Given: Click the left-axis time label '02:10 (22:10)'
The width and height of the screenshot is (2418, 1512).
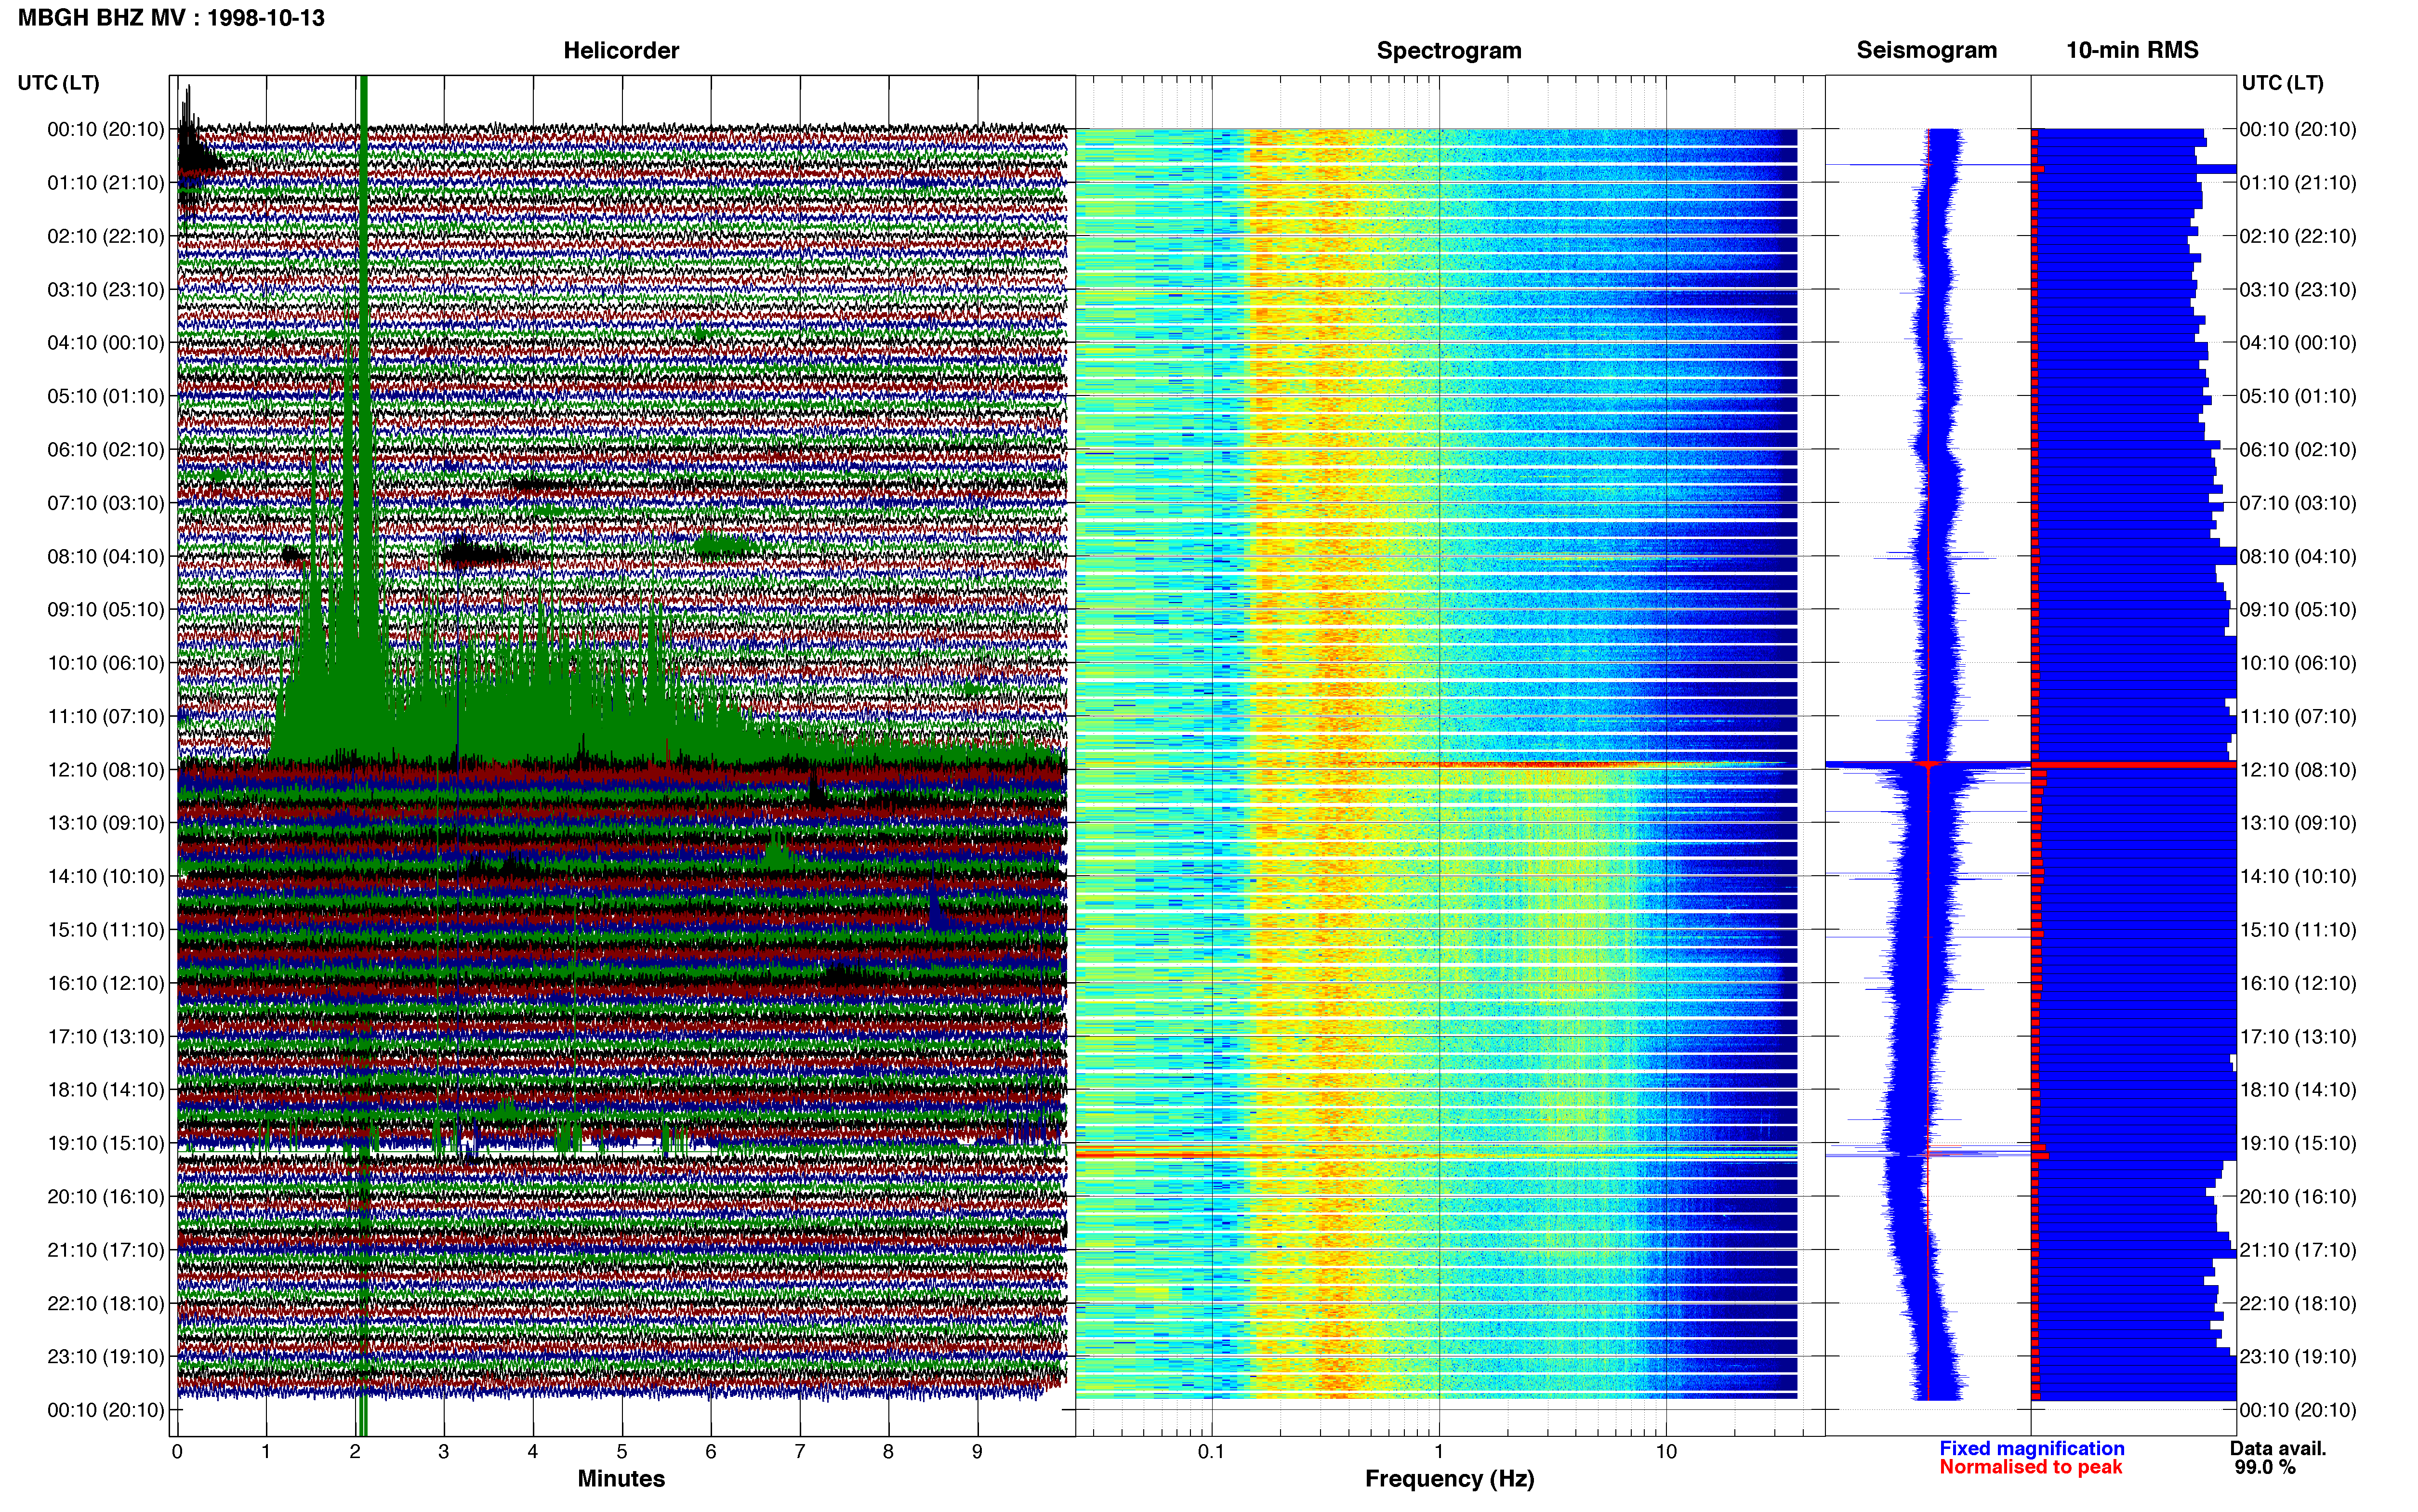Looking at the screenshot, I should pyautogui.click(x=106, y=236).
